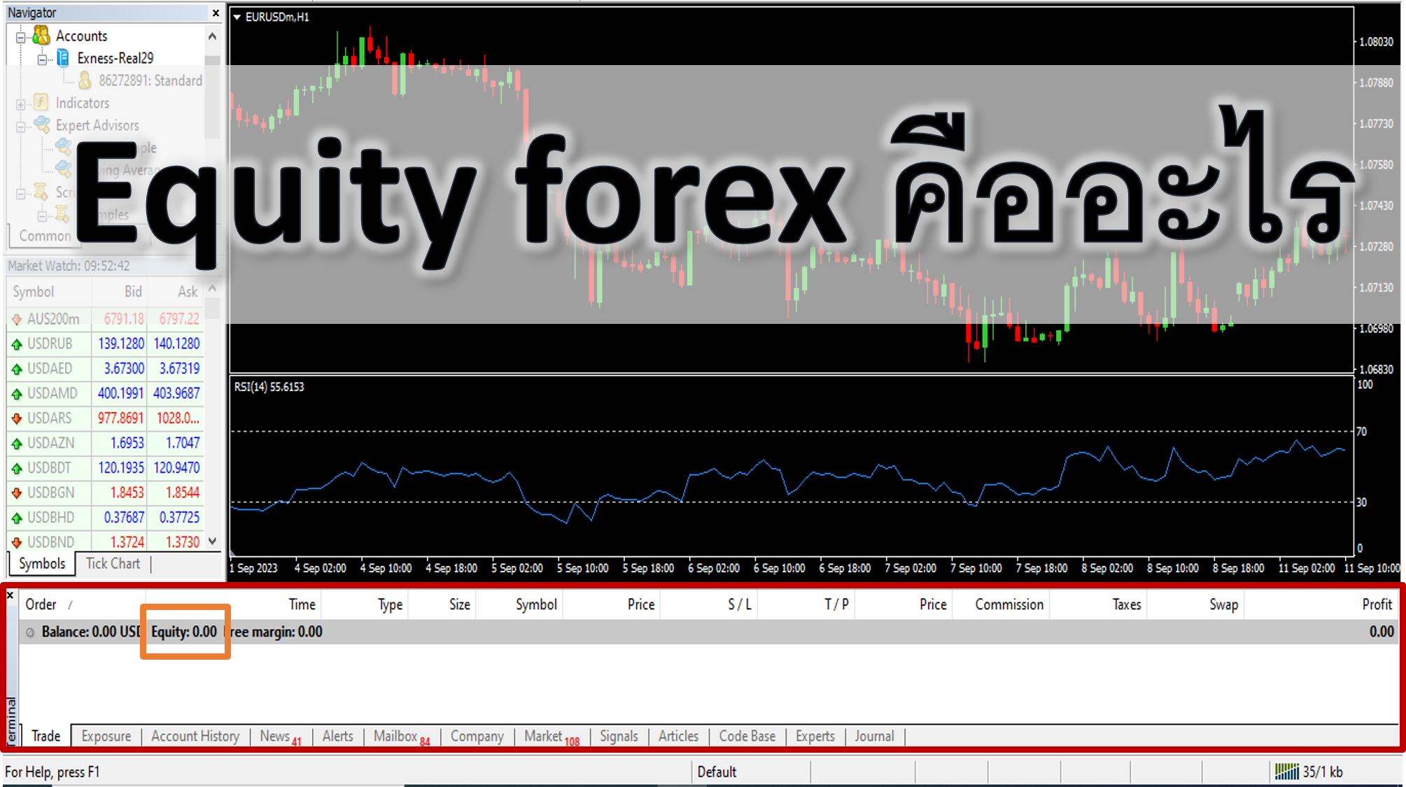The width and height of the screenshot is (1406, 787).
Task: Click the USDRUB up-arrow icon
Action: pyautogui.click(x=17, y=344)
